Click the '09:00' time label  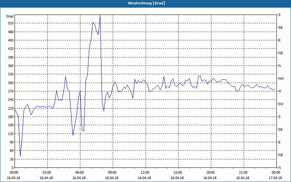tap(112, 173)
